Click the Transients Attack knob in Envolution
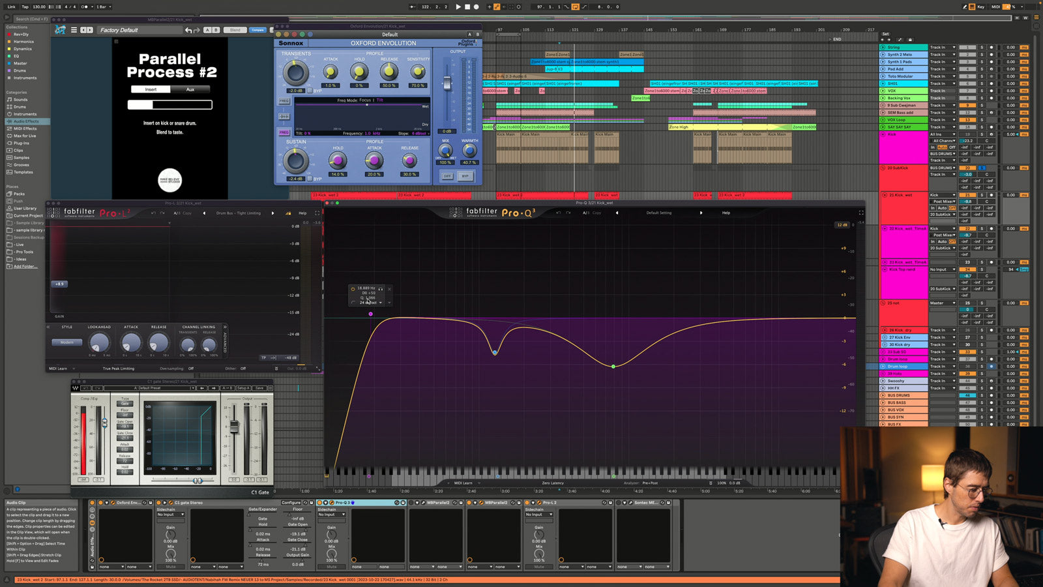 click(331, 72)
